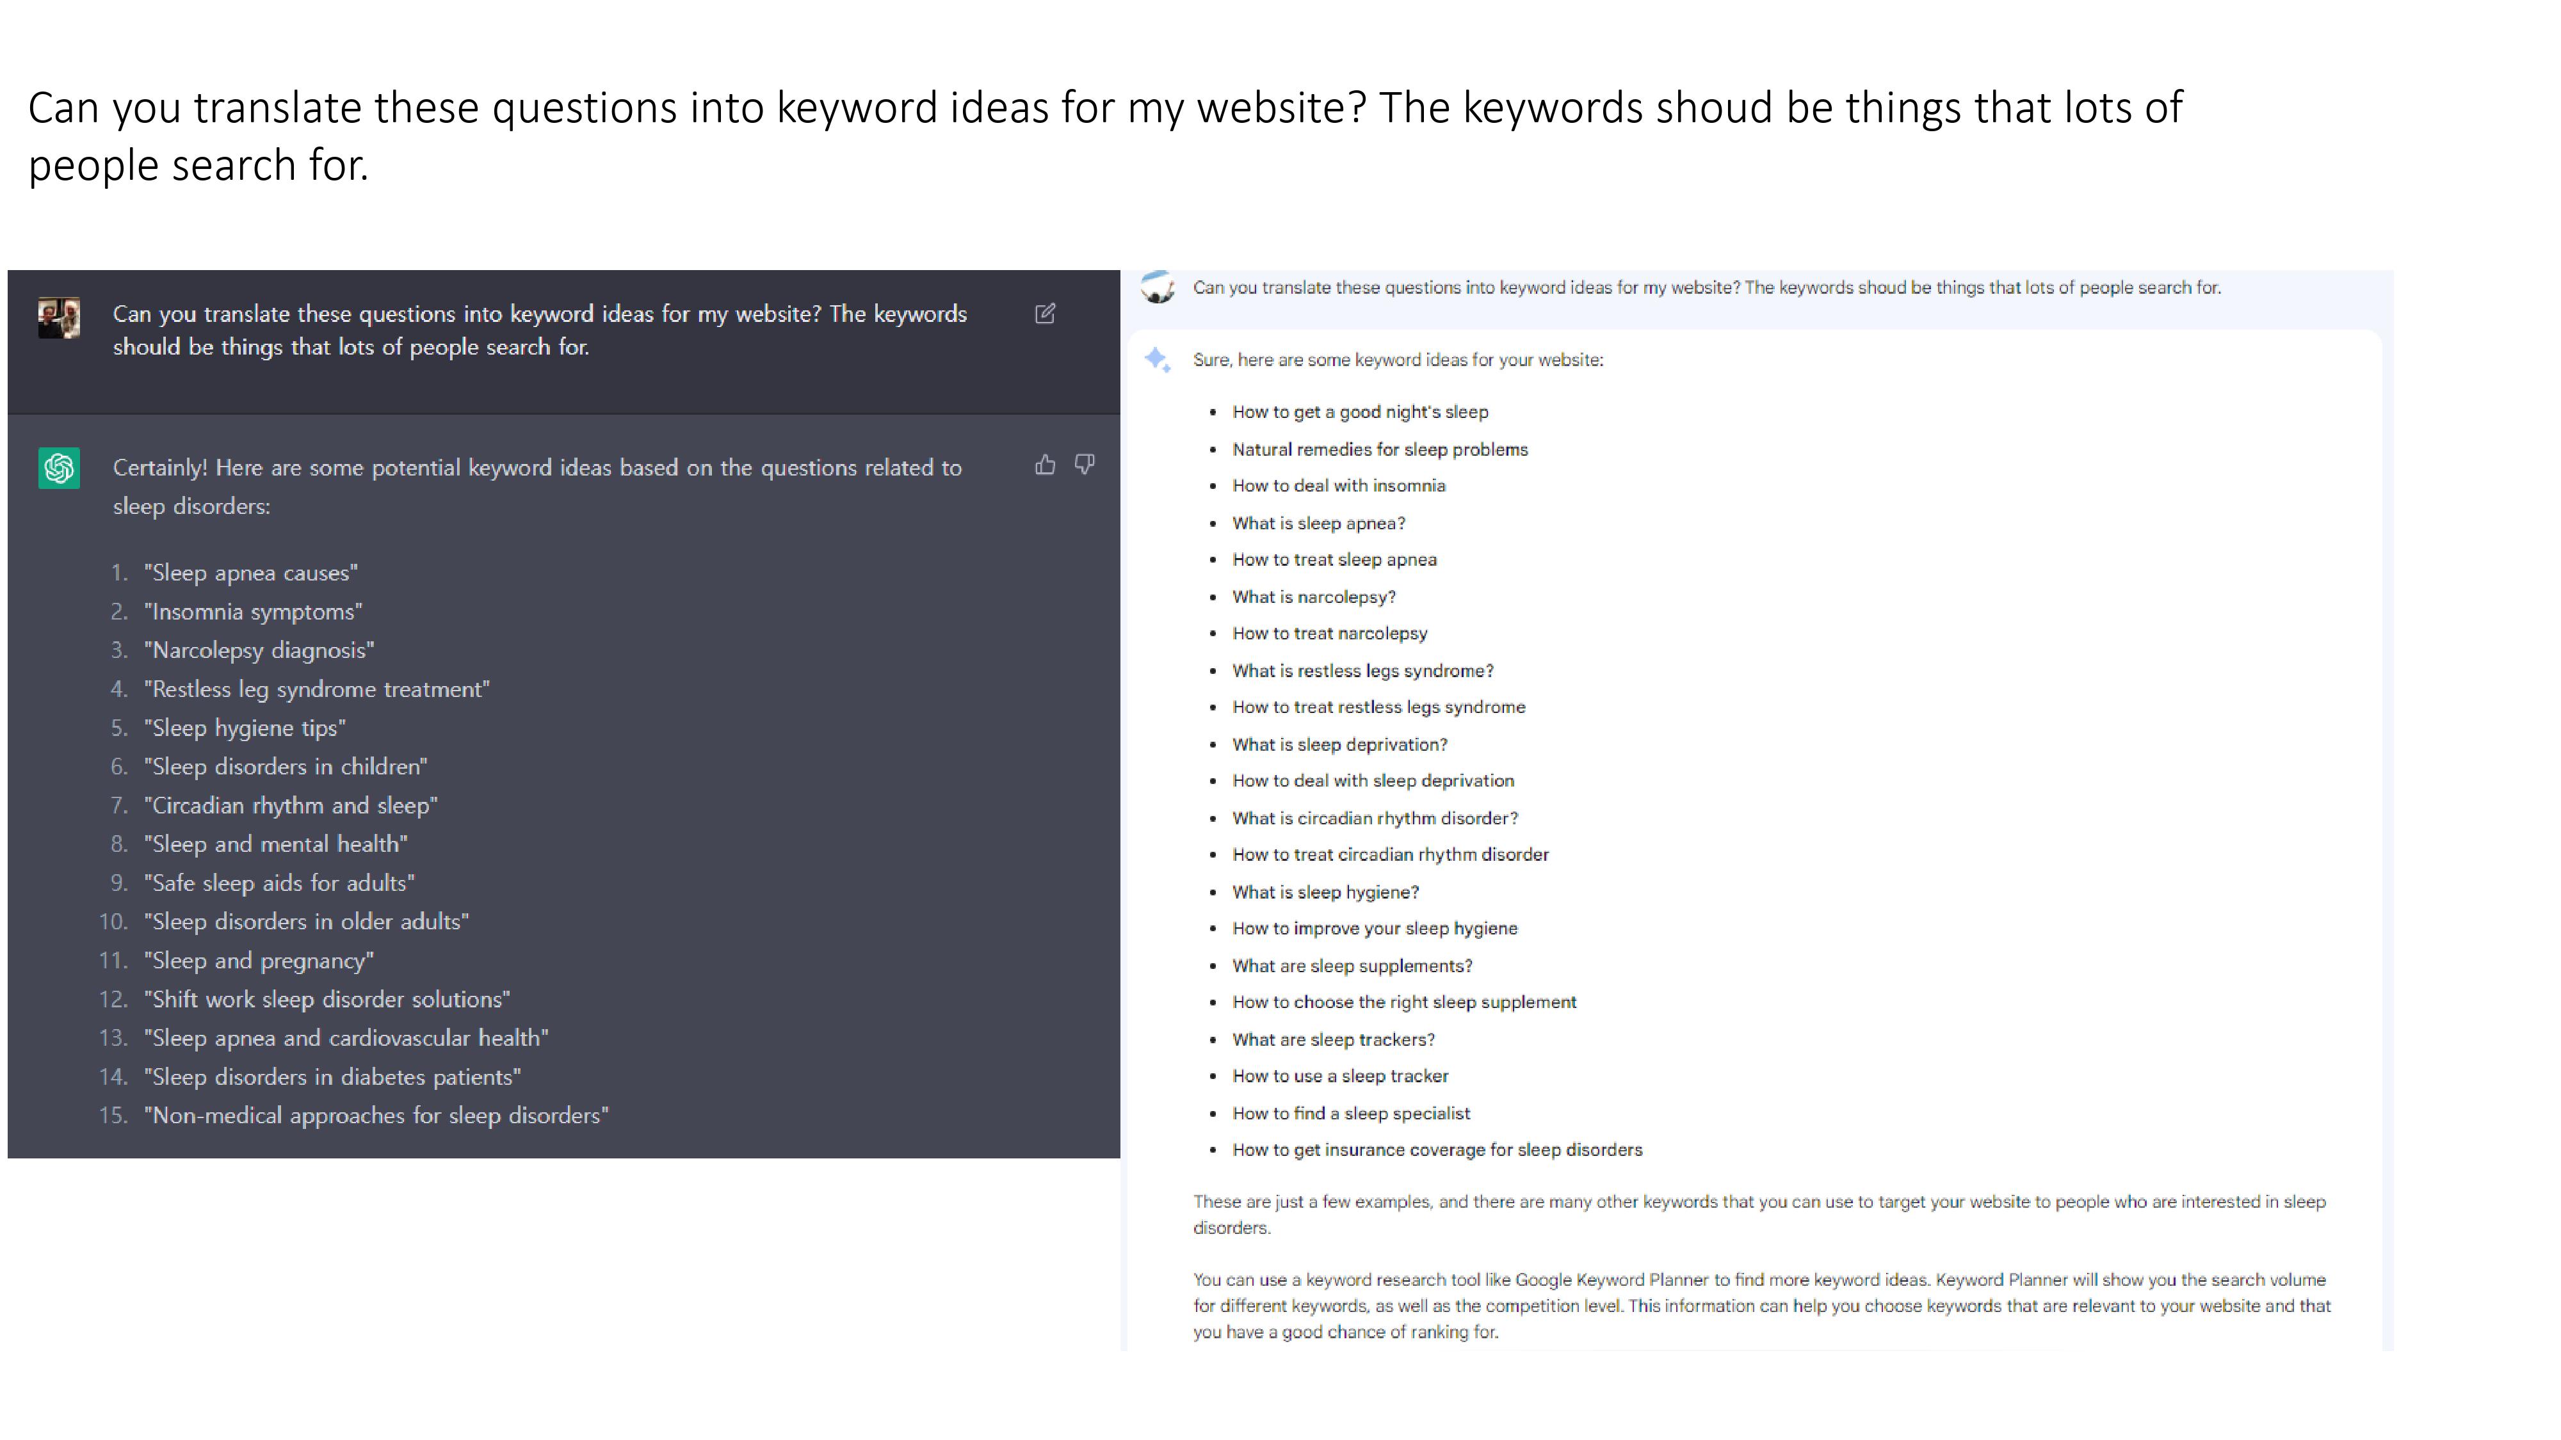Select "Sleep and mental health" item
This screenshot has width=2561, height=1440.
277,845
